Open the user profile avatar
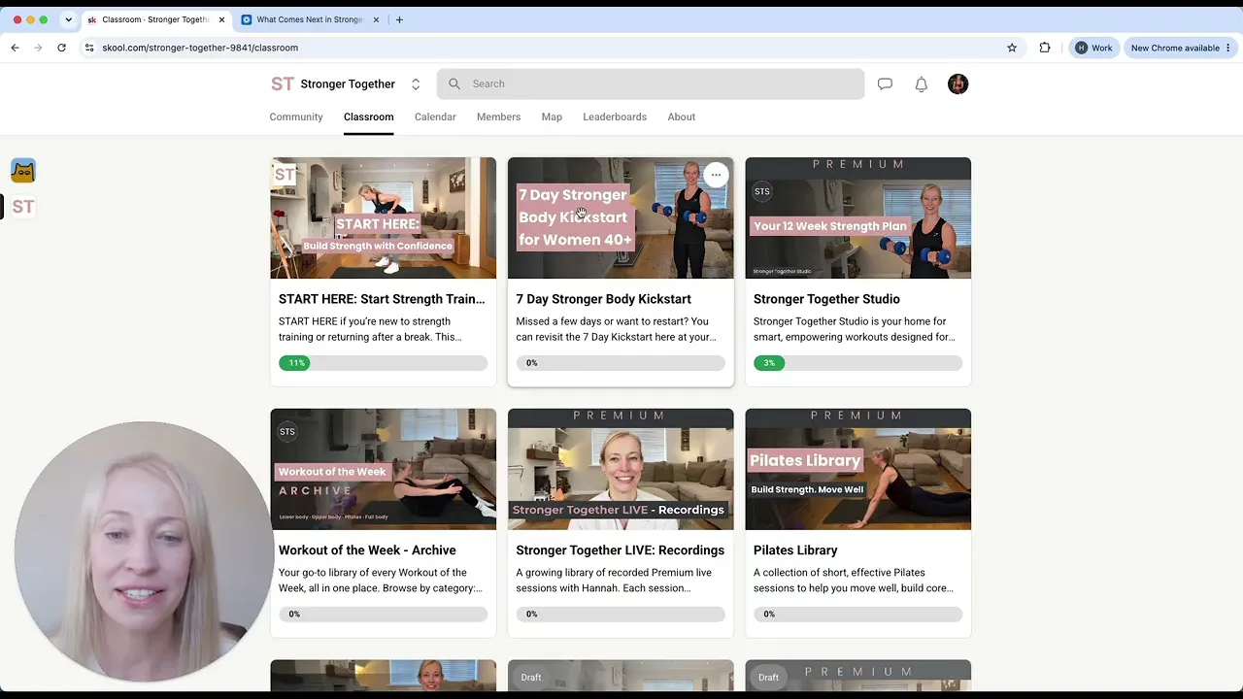This screenshot has width=1243, height=699. click(x=958, y=84)
